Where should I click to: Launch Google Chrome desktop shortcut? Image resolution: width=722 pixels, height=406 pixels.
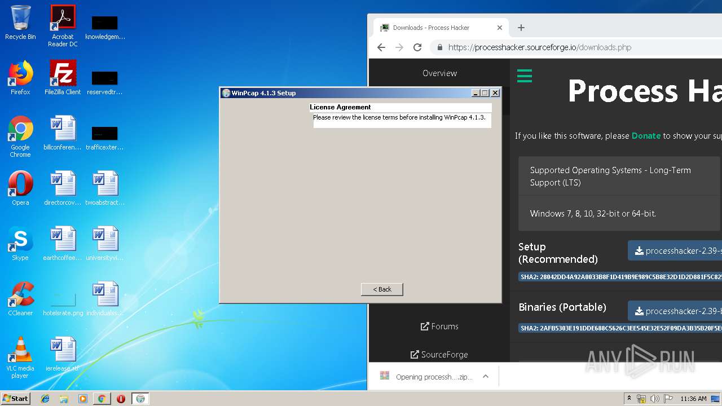[x=20, y=136]
